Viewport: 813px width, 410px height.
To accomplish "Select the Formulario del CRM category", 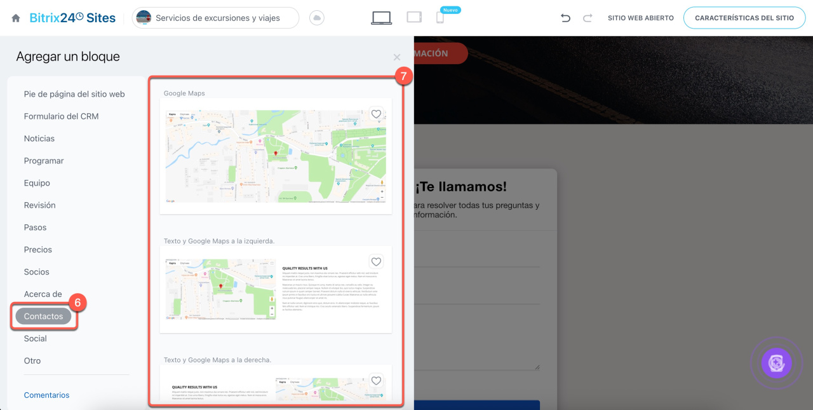I will [x=61, y=116].
